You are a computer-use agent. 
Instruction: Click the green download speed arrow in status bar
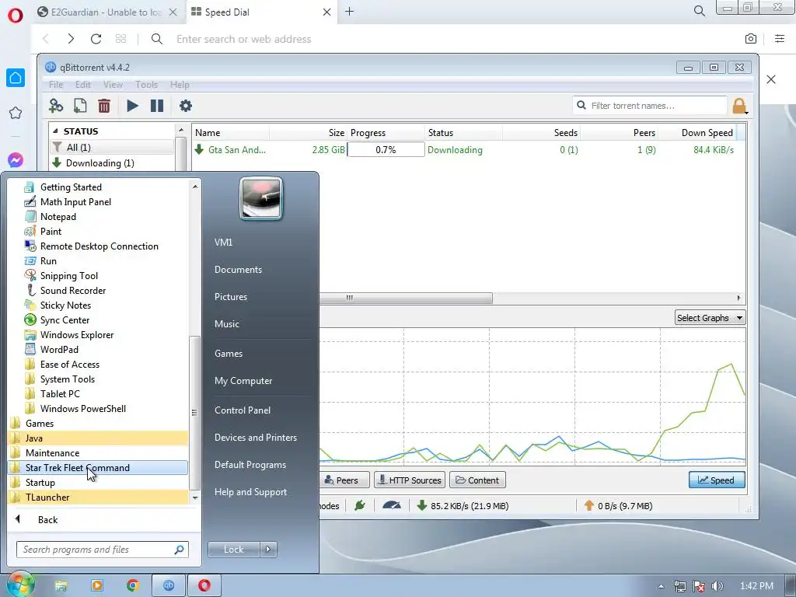tap(422, 505)
